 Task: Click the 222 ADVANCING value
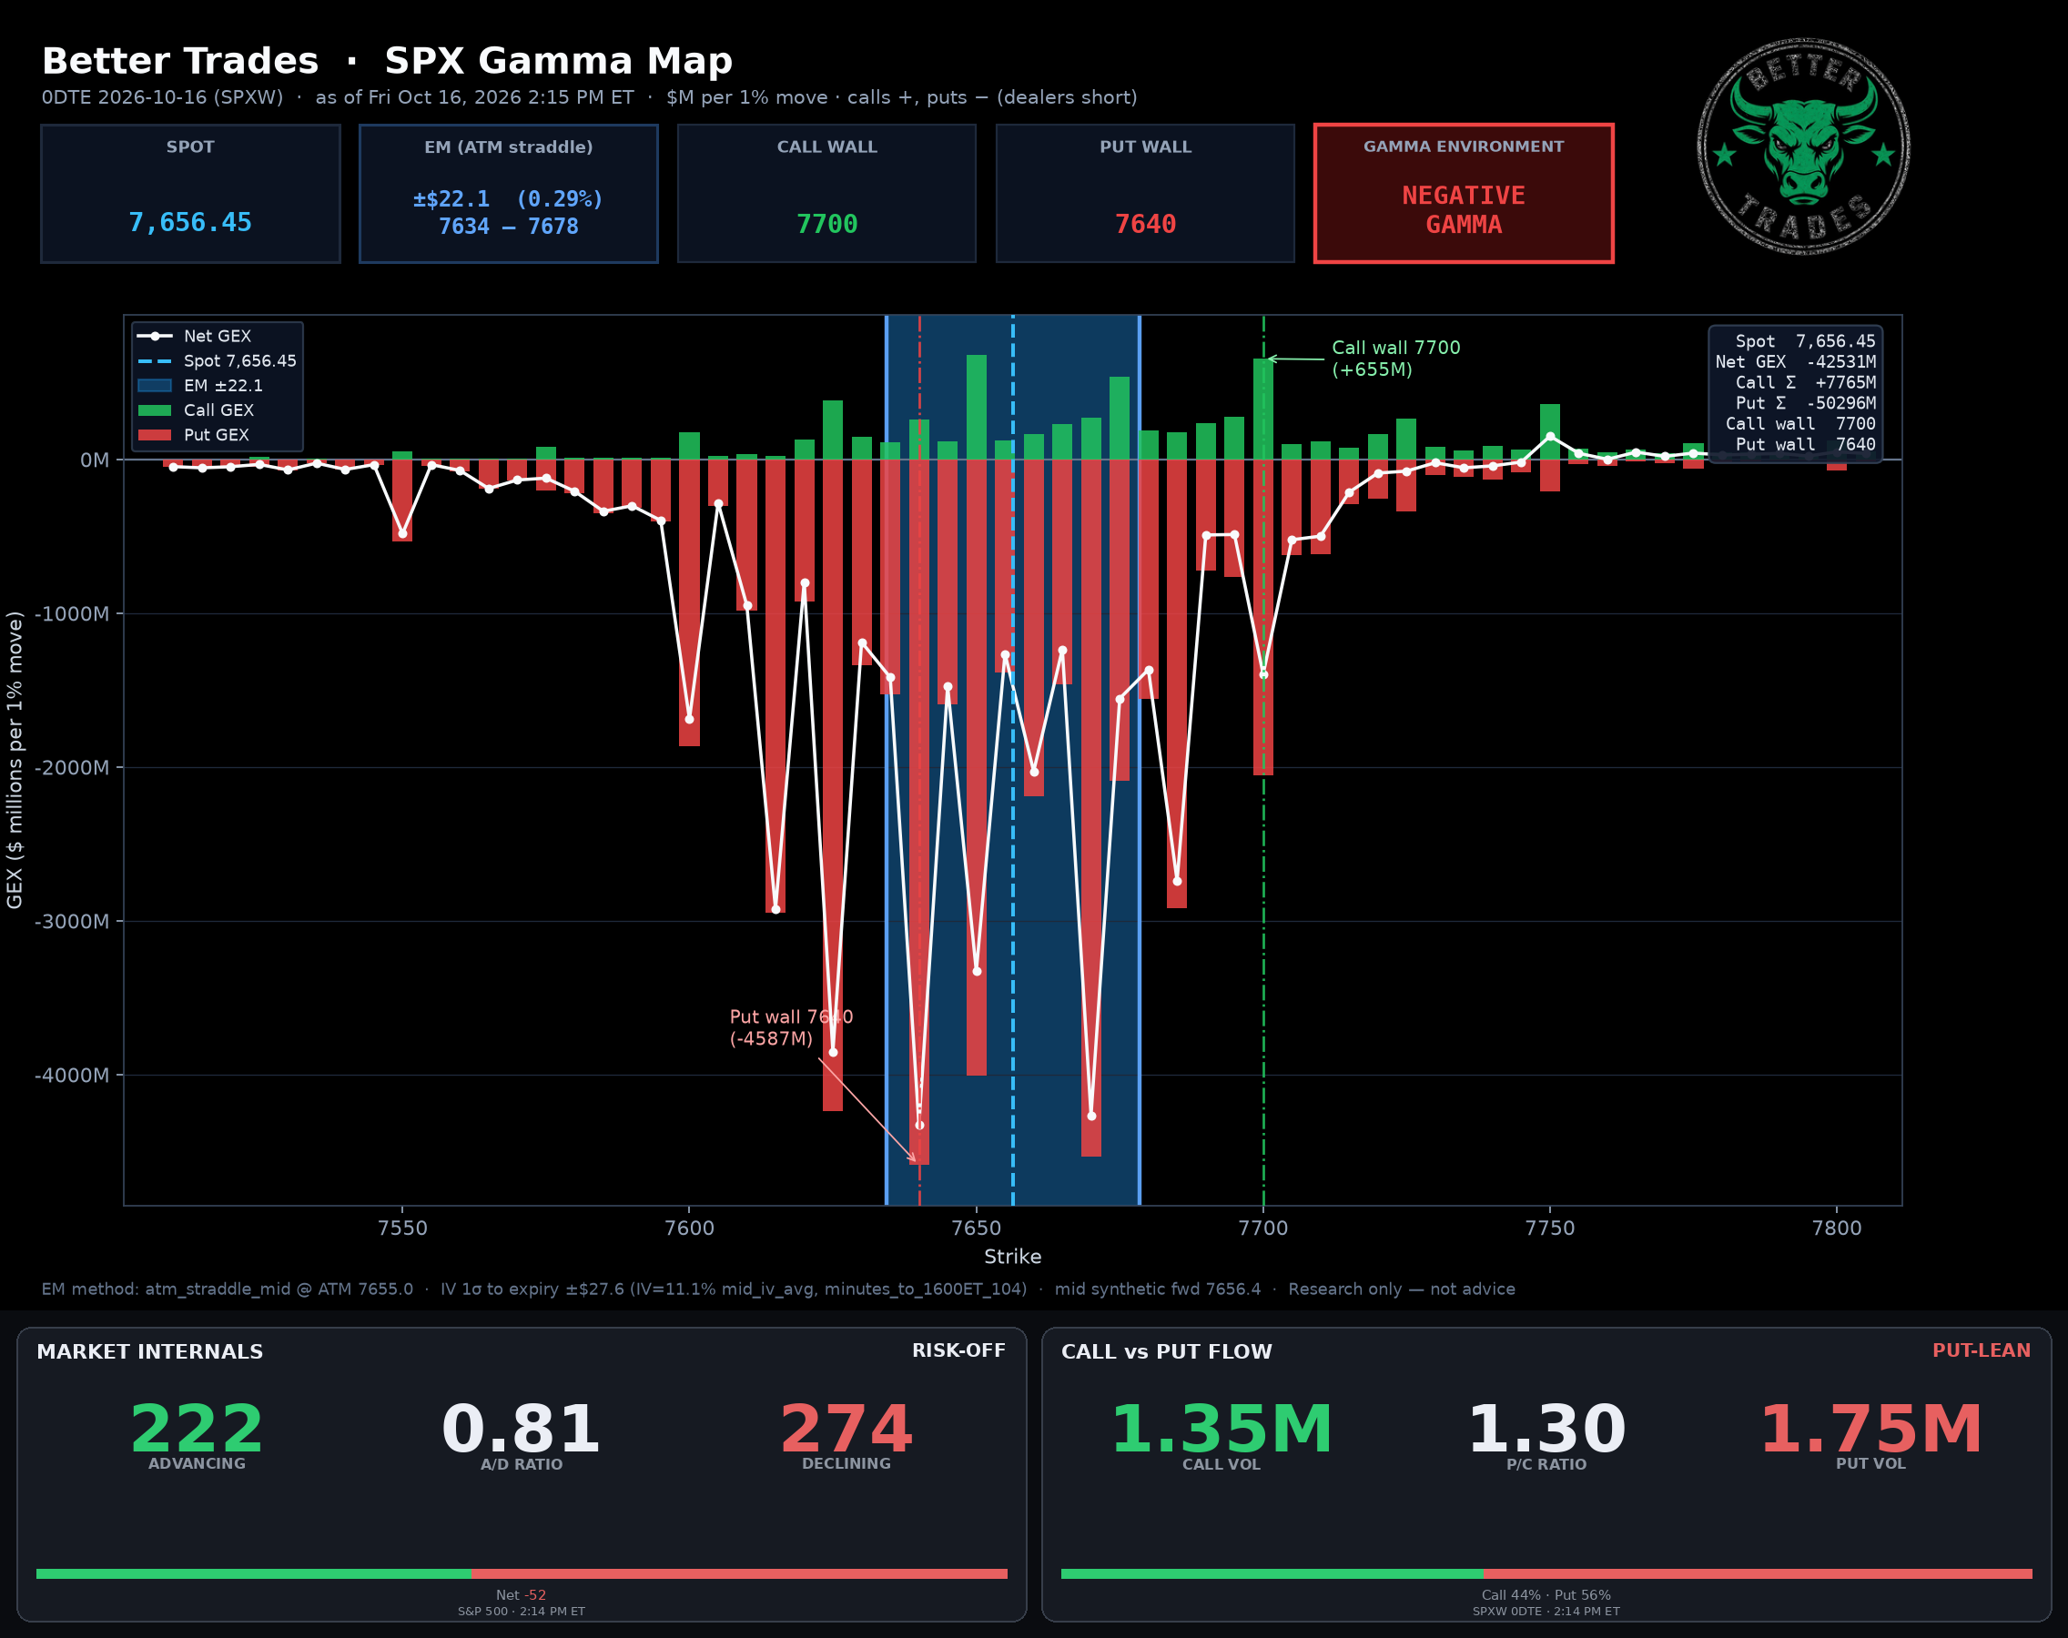coord(197,1429)
